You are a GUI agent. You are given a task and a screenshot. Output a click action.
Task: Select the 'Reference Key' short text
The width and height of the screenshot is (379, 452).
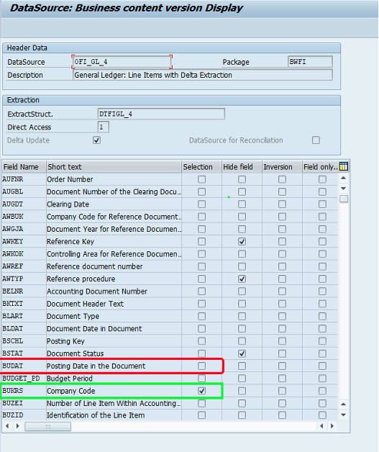[70, 242]
